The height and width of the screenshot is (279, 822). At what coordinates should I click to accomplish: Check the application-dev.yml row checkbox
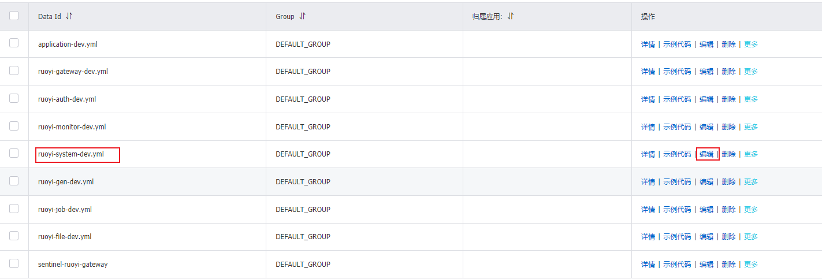point(14,43)
